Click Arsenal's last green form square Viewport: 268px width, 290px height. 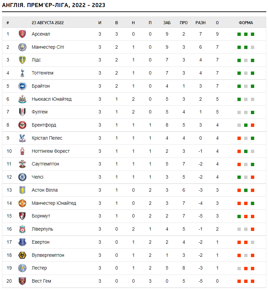[x=253, y=34]
